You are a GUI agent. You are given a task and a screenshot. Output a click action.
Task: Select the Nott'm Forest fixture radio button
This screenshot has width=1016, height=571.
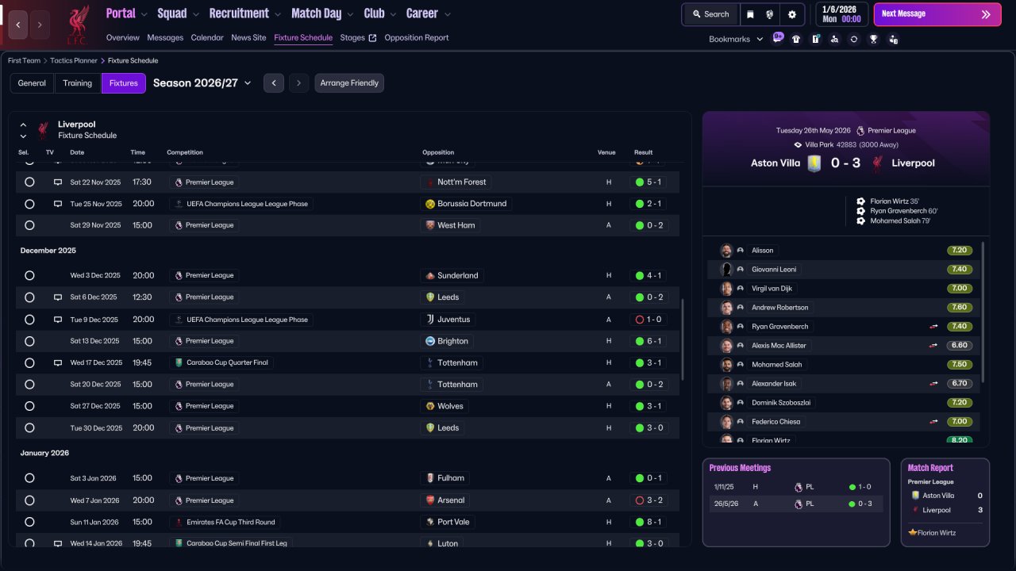point(29,182)
